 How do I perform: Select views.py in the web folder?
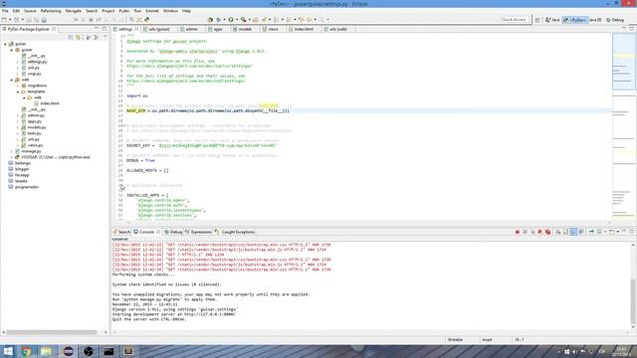coord(35,145)
